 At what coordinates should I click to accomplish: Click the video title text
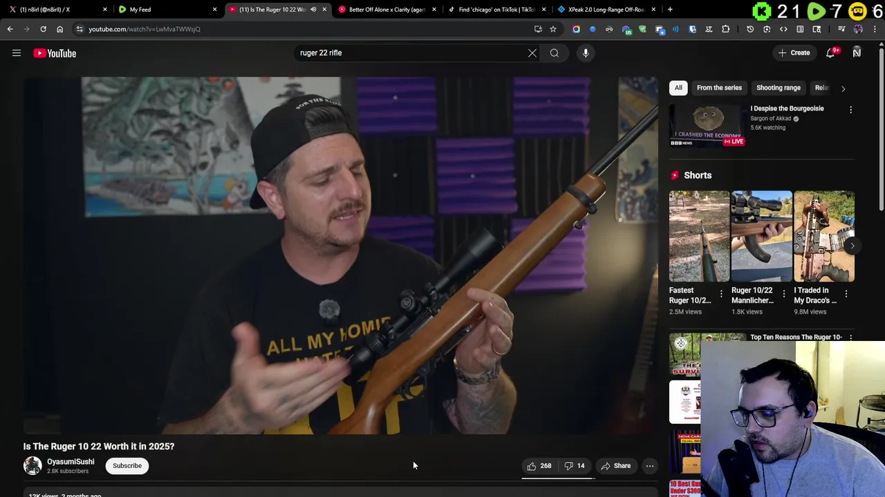tap(99, 447)
